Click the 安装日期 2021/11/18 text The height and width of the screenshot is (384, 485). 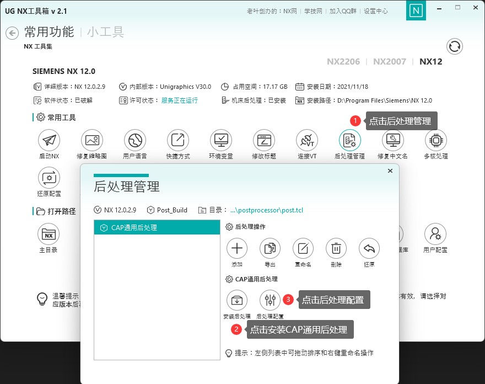pos(337,87)
